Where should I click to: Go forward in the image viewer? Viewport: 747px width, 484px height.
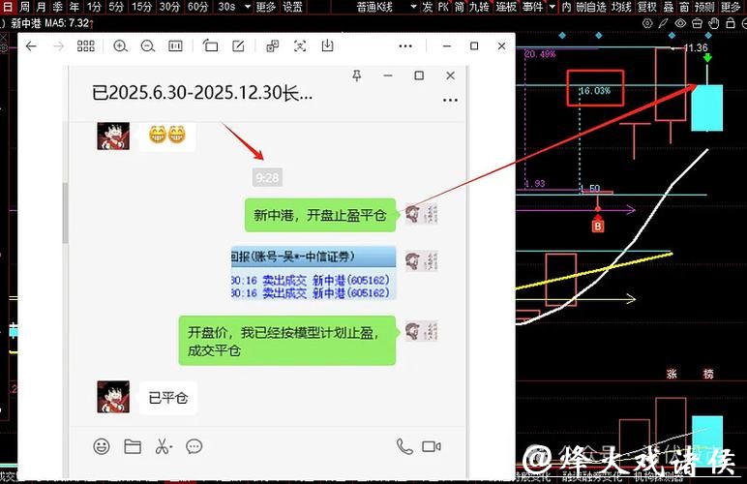tap(59, 46)
